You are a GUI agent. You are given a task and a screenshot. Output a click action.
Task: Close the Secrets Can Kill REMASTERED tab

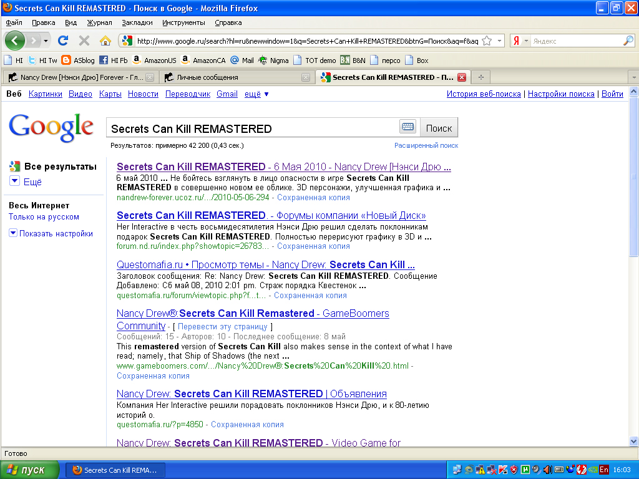462,77
